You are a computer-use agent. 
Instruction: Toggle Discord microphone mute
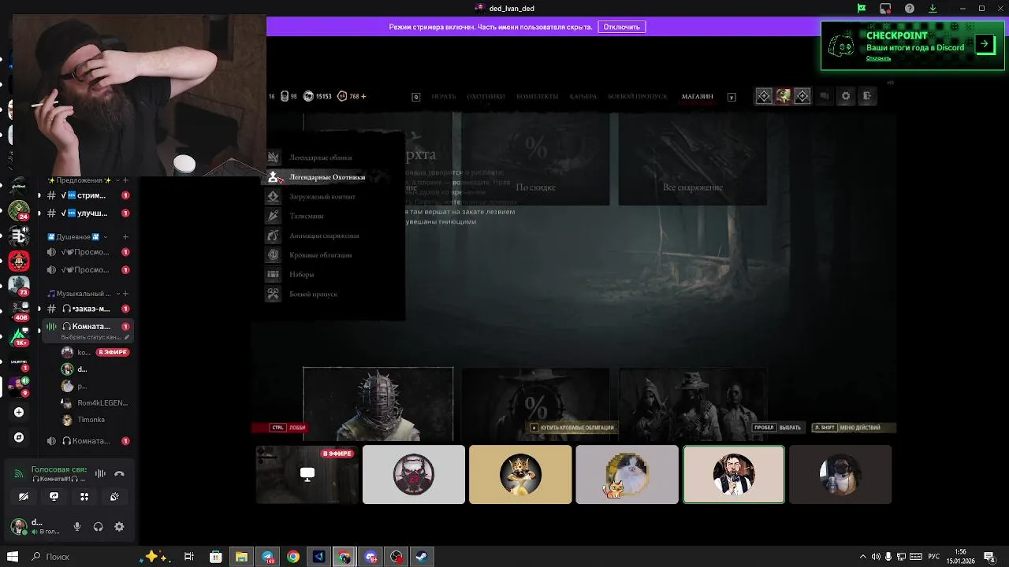(x=77, y=527)
